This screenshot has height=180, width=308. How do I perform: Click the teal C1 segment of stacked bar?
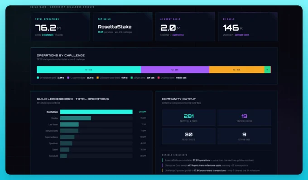[89, 70]
